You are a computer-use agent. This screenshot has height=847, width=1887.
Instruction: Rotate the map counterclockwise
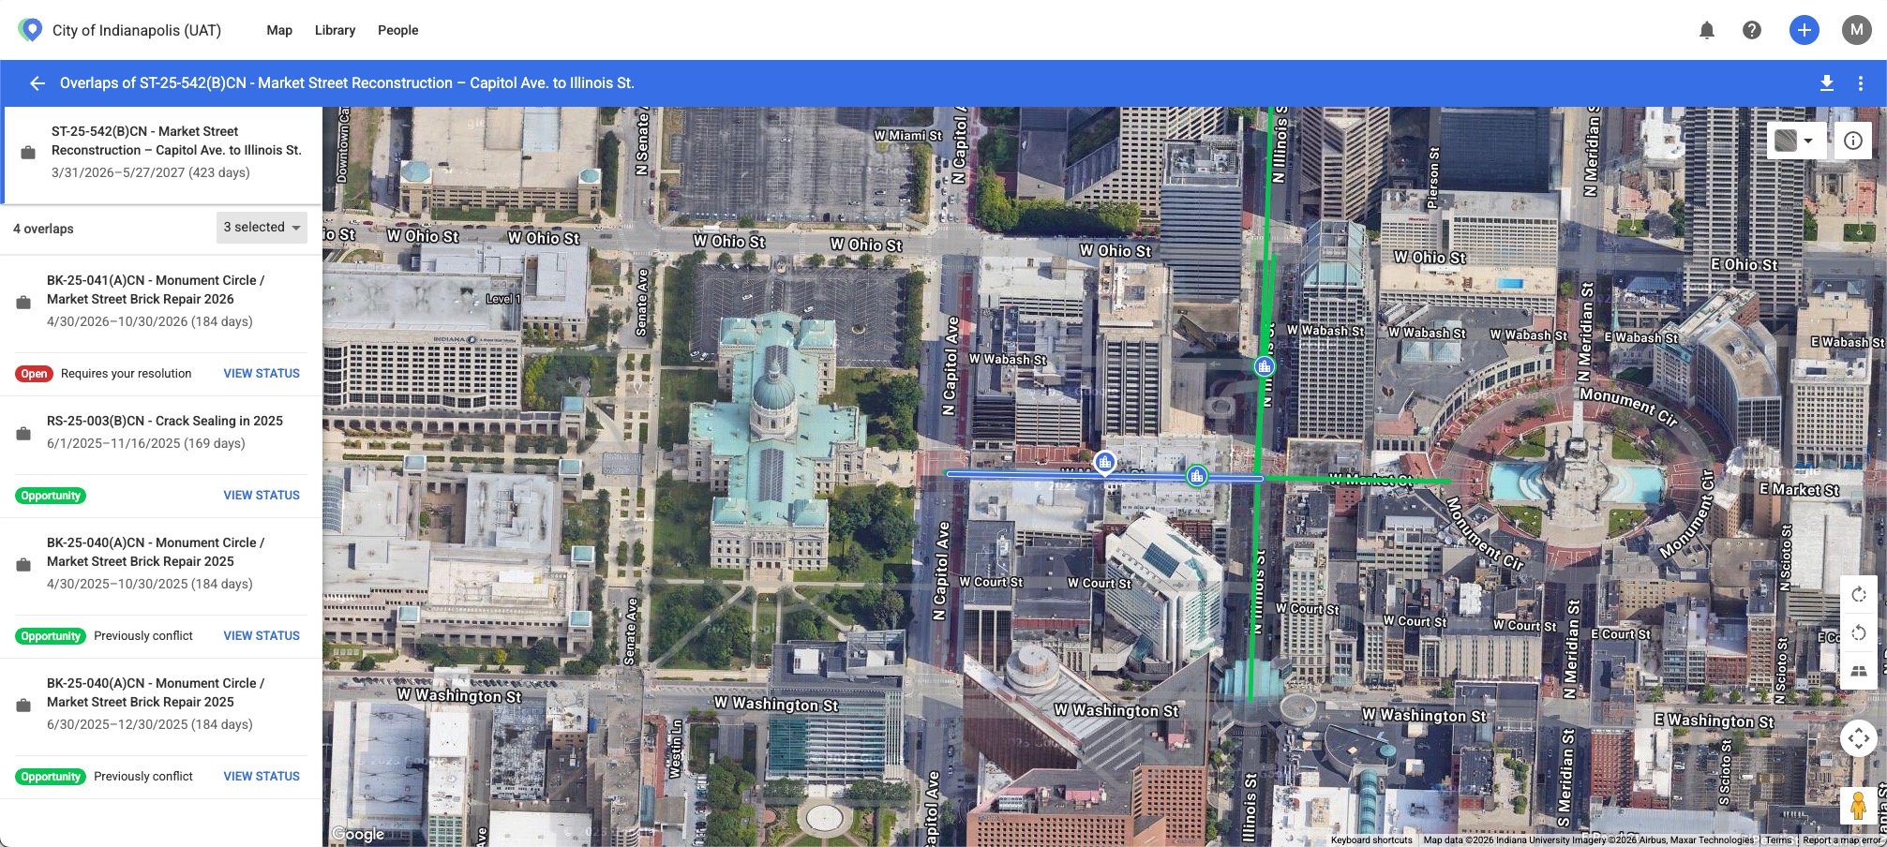[x=1858, y=633]
